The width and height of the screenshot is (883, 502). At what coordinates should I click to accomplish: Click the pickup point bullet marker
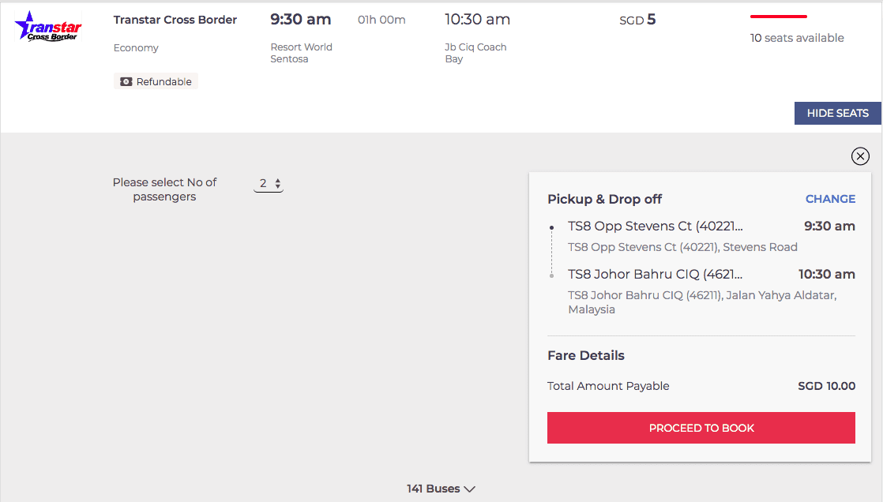pyautogui.click(x=552, y=227)
